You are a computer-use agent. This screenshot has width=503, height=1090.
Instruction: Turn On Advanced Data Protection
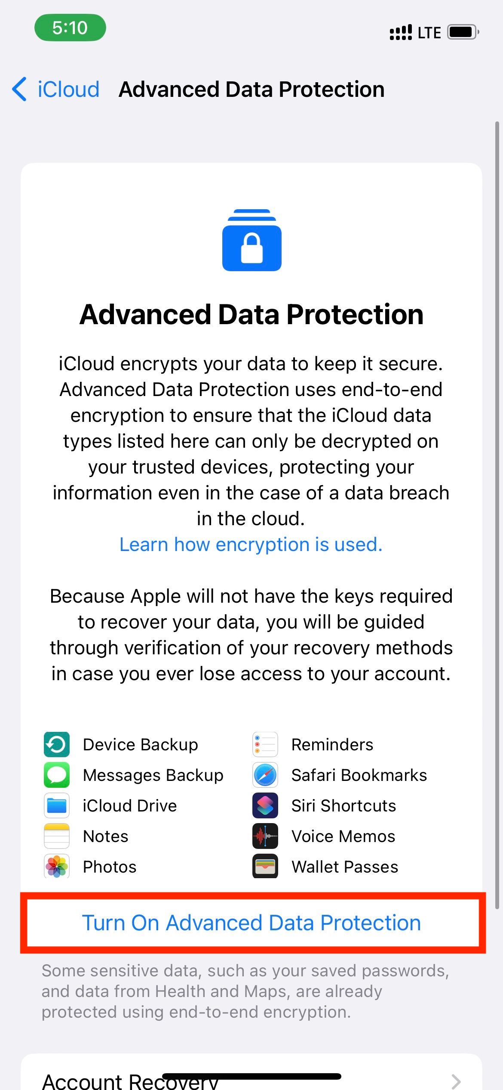pyautogui.click(x=252, y=923)
